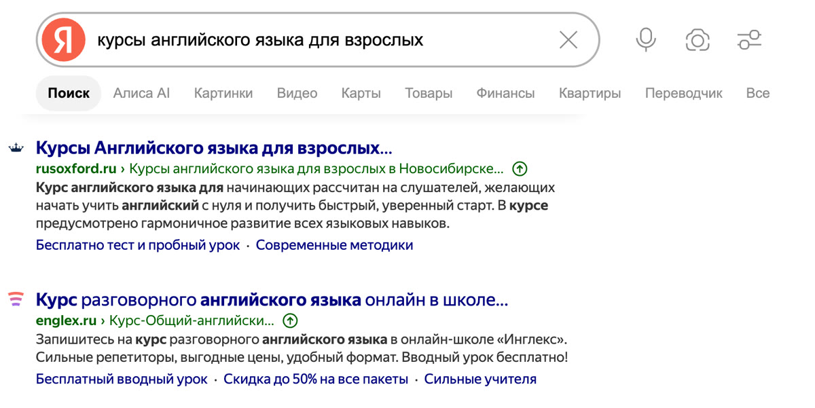
Task: Open image search by camera icon
Action: [698, 40]
